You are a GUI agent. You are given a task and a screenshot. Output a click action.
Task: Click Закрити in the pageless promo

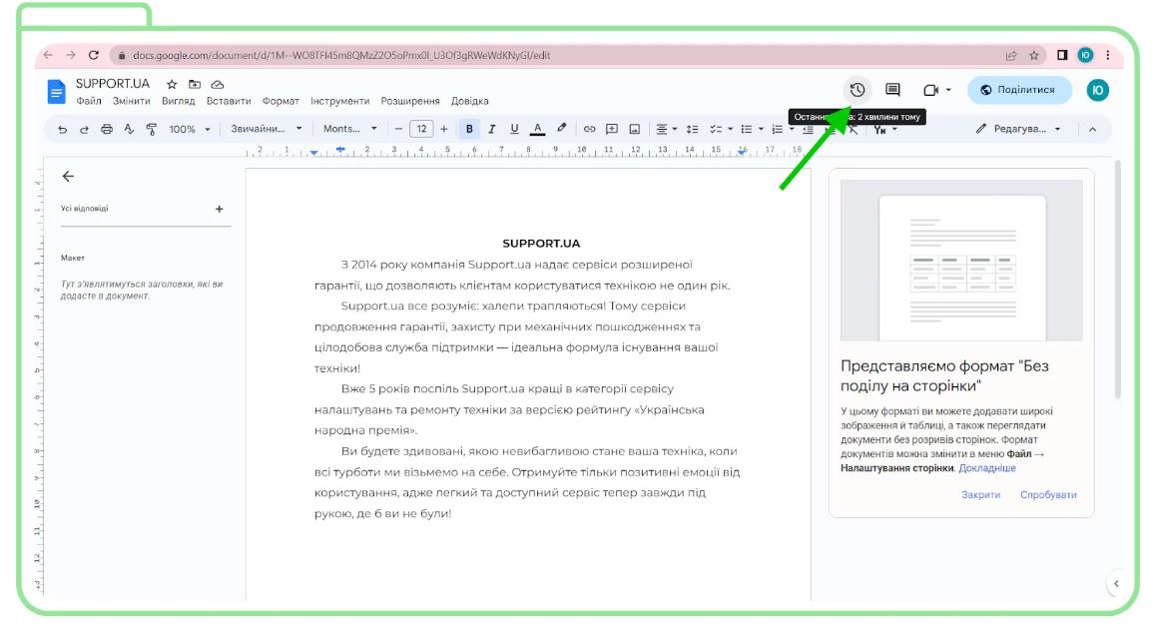pos(980,494)
